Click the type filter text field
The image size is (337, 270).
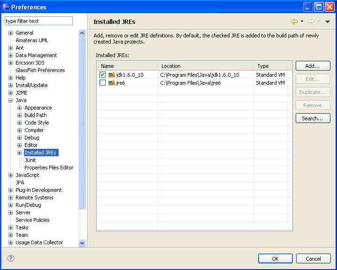click(38, 21)
